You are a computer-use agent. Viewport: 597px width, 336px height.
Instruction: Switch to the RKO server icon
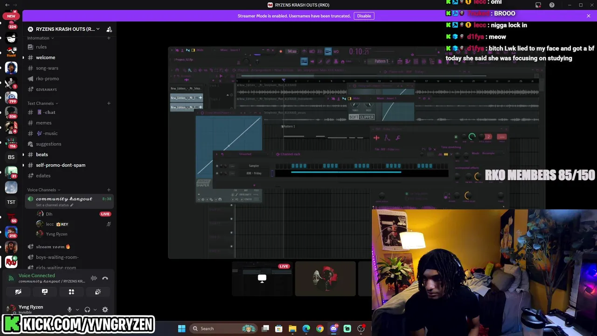[11, 262]
